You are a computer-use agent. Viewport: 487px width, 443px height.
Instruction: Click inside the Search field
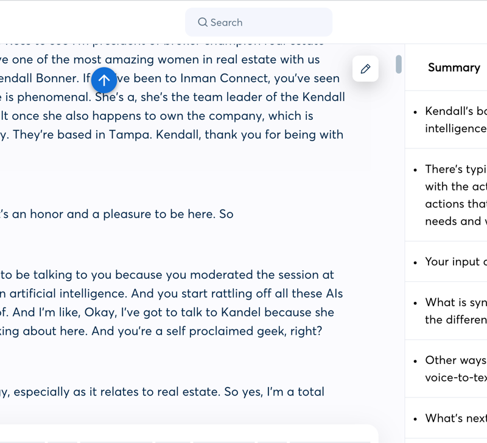tap(268, 23)
